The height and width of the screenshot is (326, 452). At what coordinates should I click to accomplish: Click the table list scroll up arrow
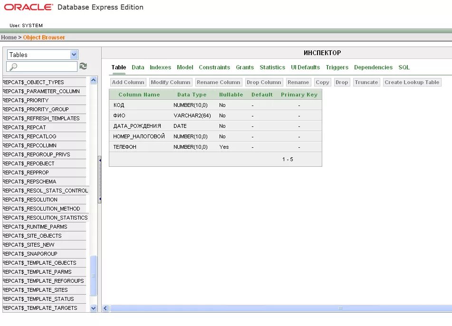(94, 80)
